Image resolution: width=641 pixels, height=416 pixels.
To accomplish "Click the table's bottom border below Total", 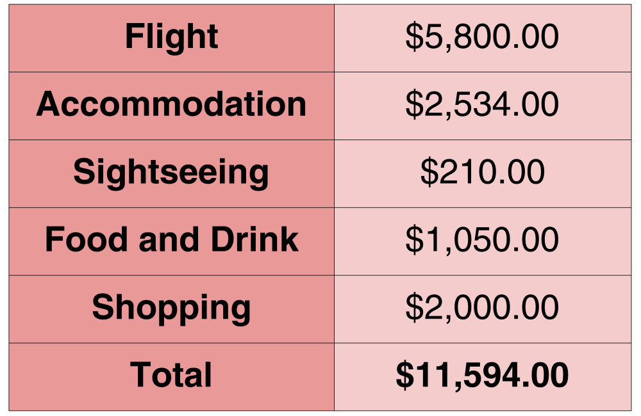I will coord(320,410).
